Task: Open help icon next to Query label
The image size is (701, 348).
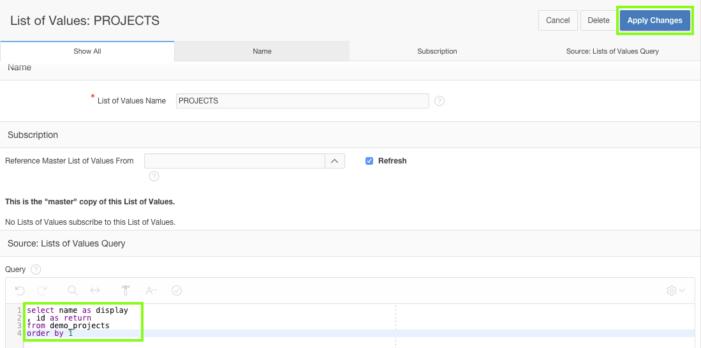Action: click(36, 269)
